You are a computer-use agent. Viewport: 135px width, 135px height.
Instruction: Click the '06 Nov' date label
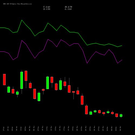pos(34,128)
